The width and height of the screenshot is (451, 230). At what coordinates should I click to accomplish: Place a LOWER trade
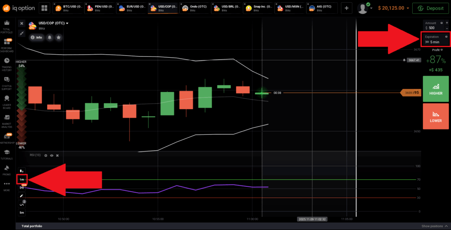click(x=436, y=116)
